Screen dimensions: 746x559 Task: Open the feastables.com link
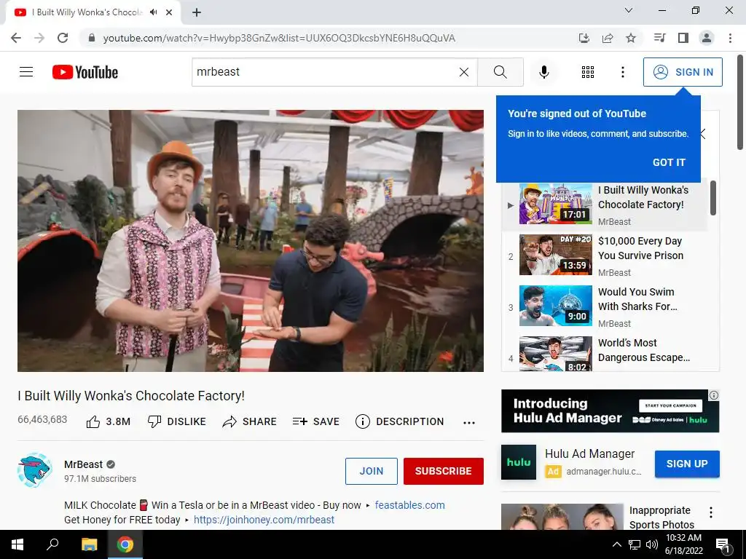[409, 505]
